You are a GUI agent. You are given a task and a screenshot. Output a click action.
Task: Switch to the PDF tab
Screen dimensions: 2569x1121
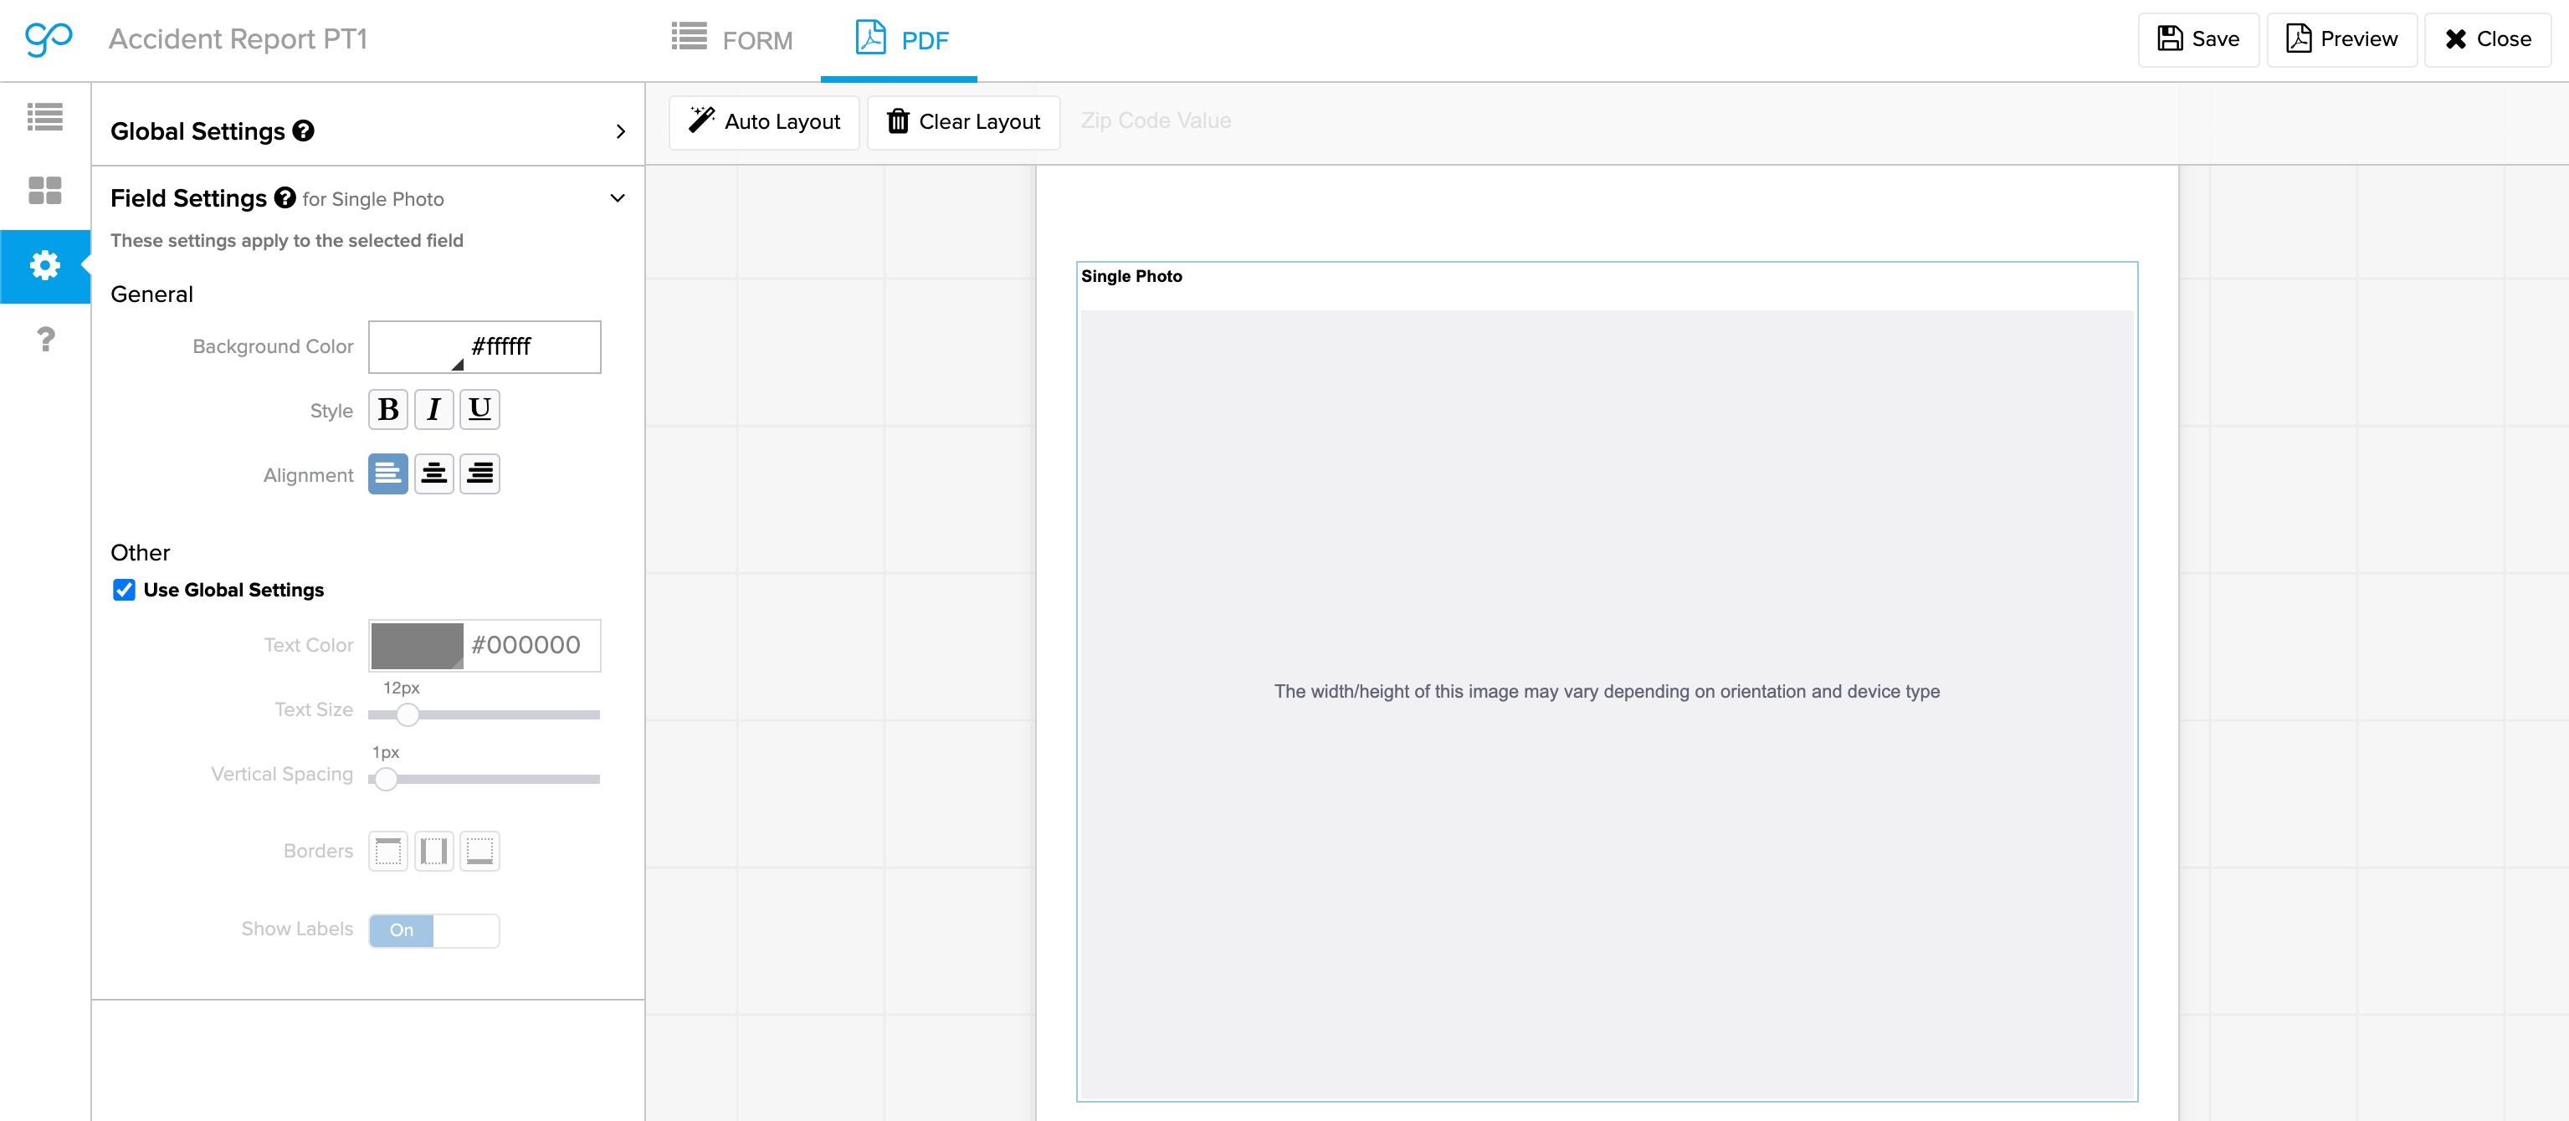(x=901, y=40)
